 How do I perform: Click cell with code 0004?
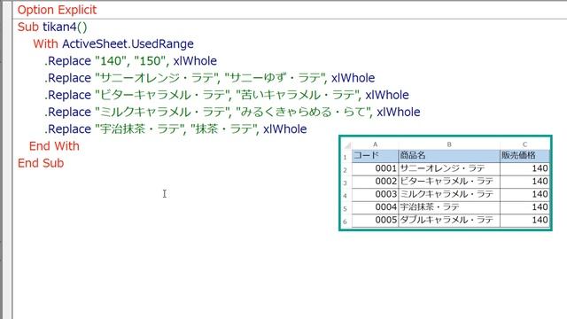[375, 207]
